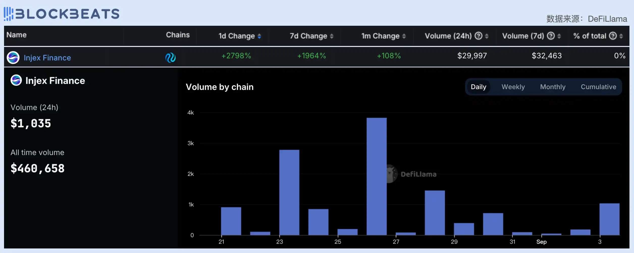Click the Chains column header
Viewport: 634px width, 253px height.
[178, 35]
